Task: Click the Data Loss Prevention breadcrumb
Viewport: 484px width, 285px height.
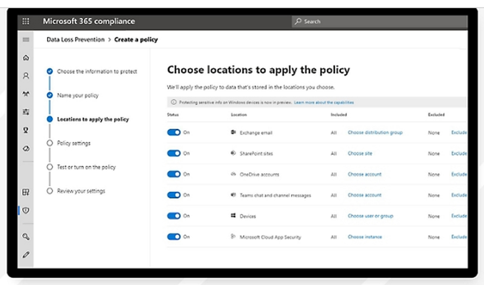Action: point(76,40)
